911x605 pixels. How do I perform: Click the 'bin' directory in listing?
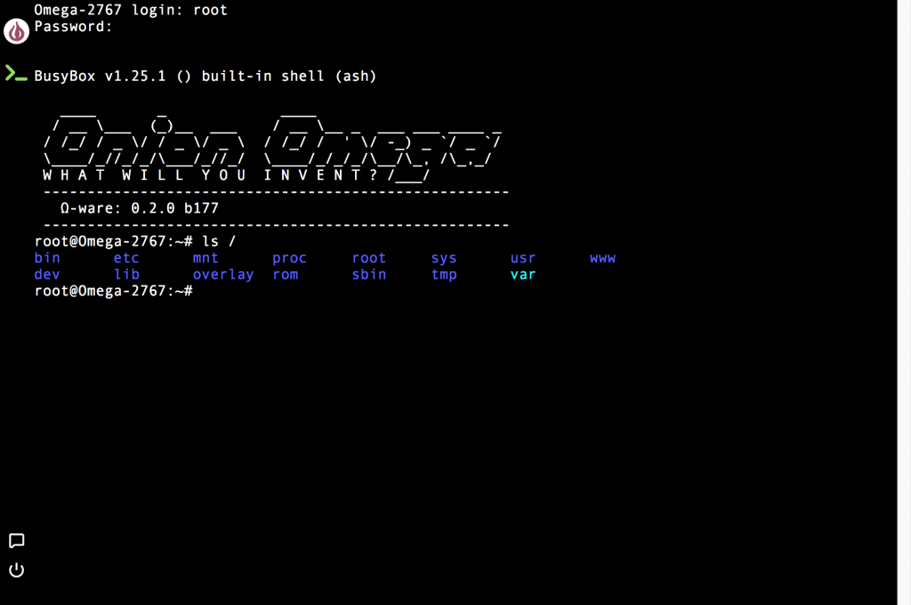click(x=47, y=258)
